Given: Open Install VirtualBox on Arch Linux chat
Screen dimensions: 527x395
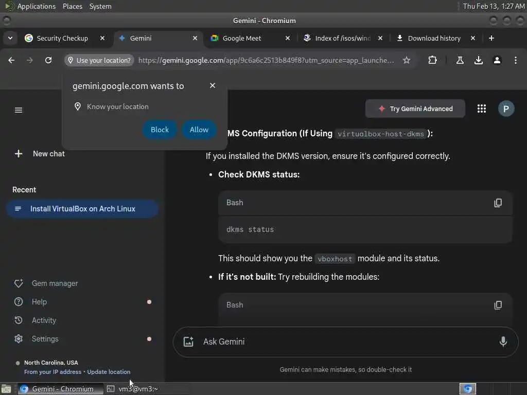Looking at the screenshot, I should tap(82, 209).
